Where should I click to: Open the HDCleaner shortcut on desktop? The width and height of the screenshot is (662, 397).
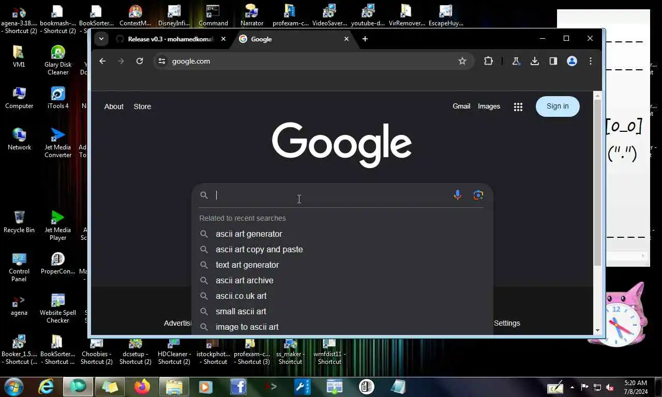pyautogui.click(x=174, y=350)
